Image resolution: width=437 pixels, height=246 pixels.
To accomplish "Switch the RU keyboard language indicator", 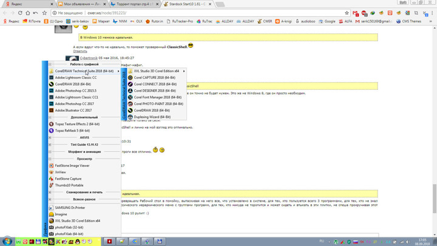I will click(x=321, y=241).
